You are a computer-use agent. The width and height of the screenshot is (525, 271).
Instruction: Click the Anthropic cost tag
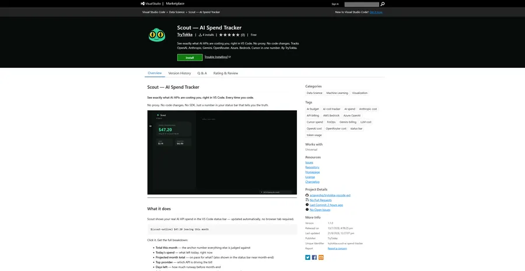(x=368, y=109)
